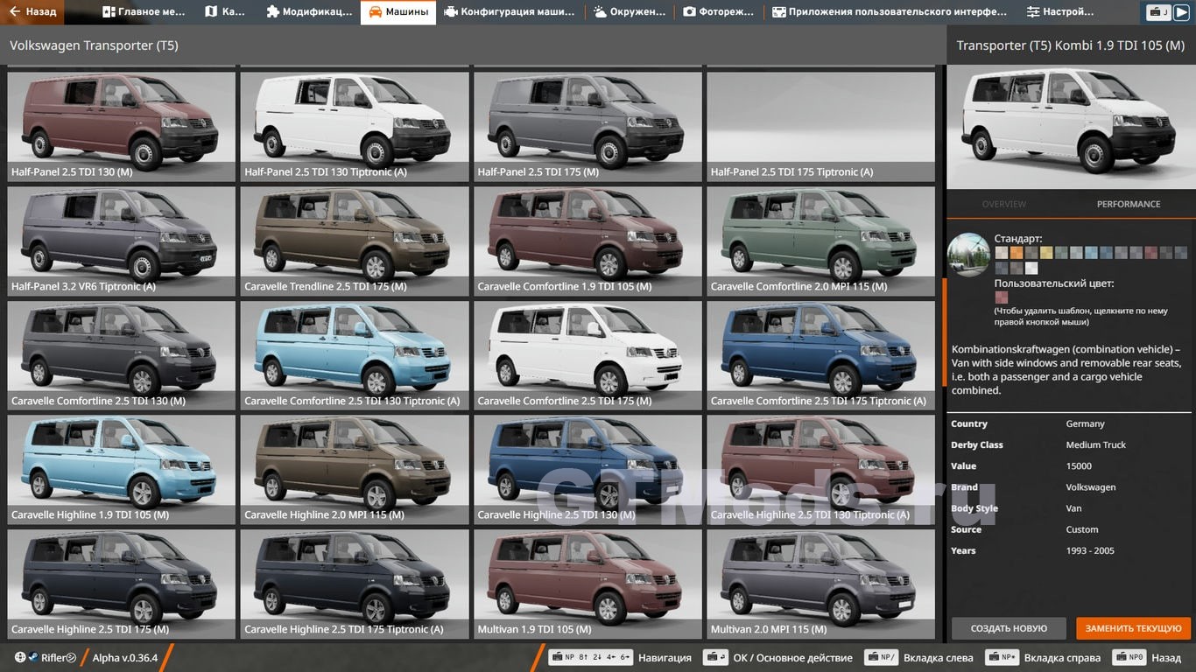Viewport: 1196px width, 672px height.
Task: Select Multivan 1.9 TDI 105 (M) thumbnail
Action: click(x=587, y=584)
